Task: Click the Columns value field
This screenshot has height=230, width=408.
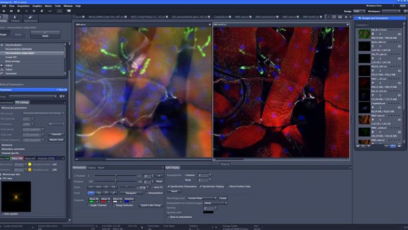Action: tap(203, 175)
